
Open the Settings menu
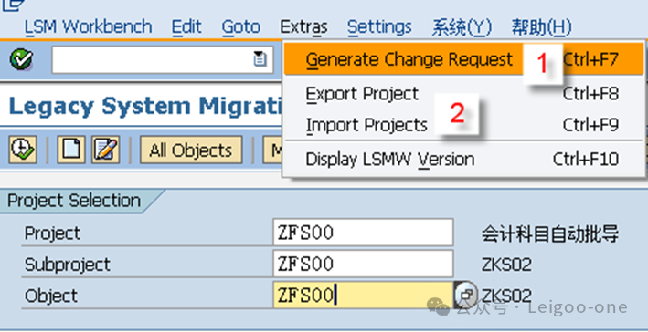[x=379, y=27]
